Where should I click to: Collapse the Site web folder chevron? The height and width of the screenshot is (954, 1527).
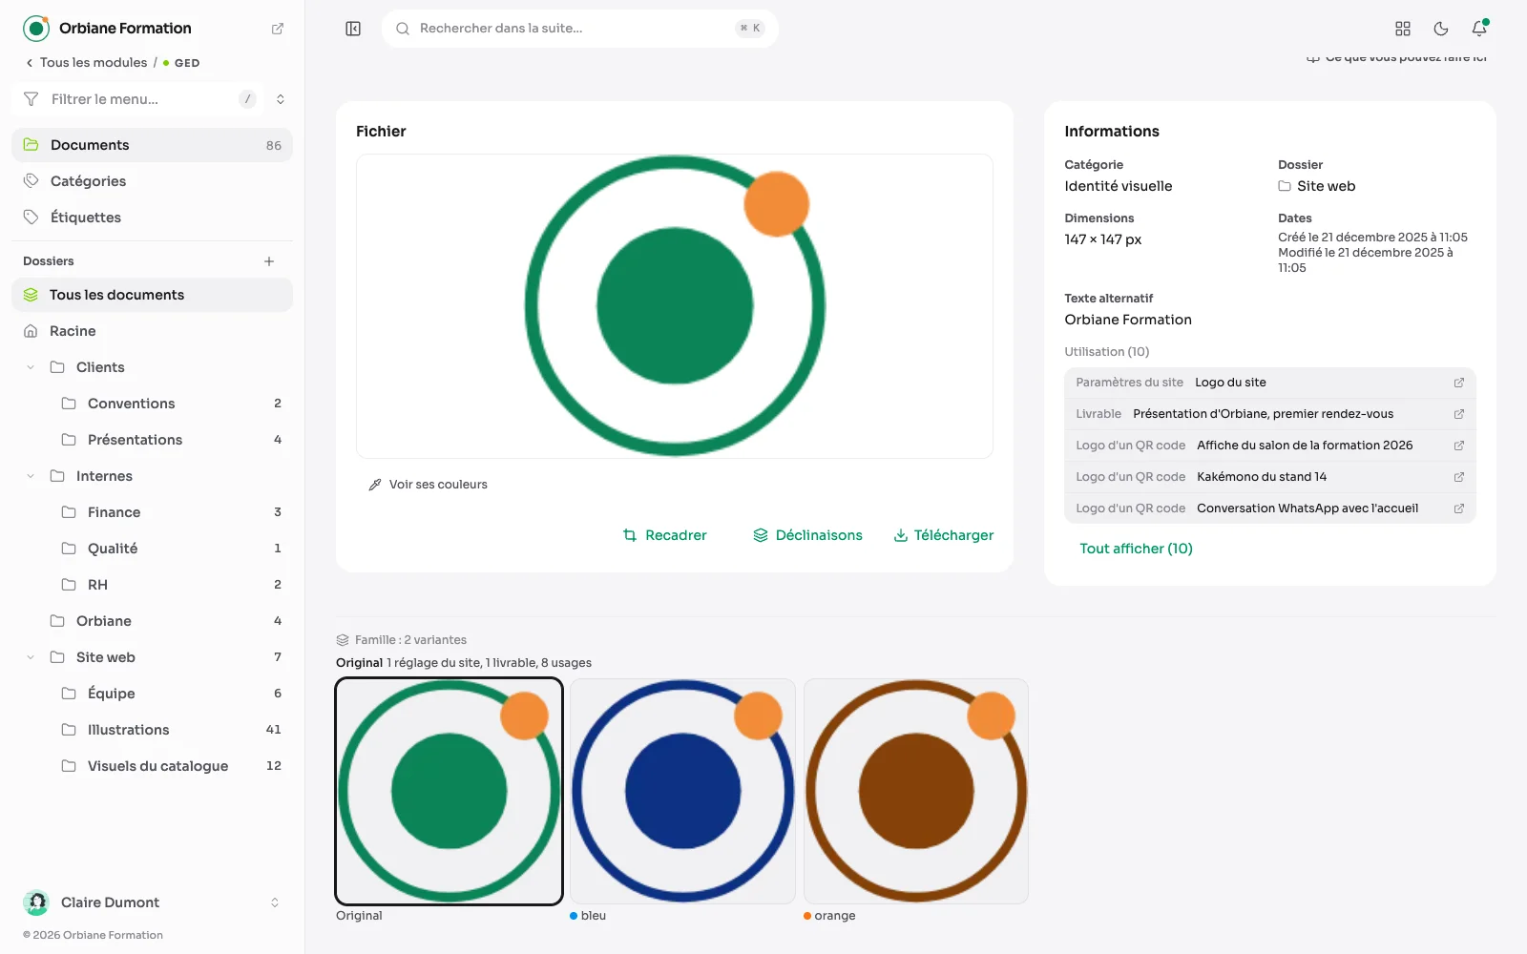(x=31, y=657)
